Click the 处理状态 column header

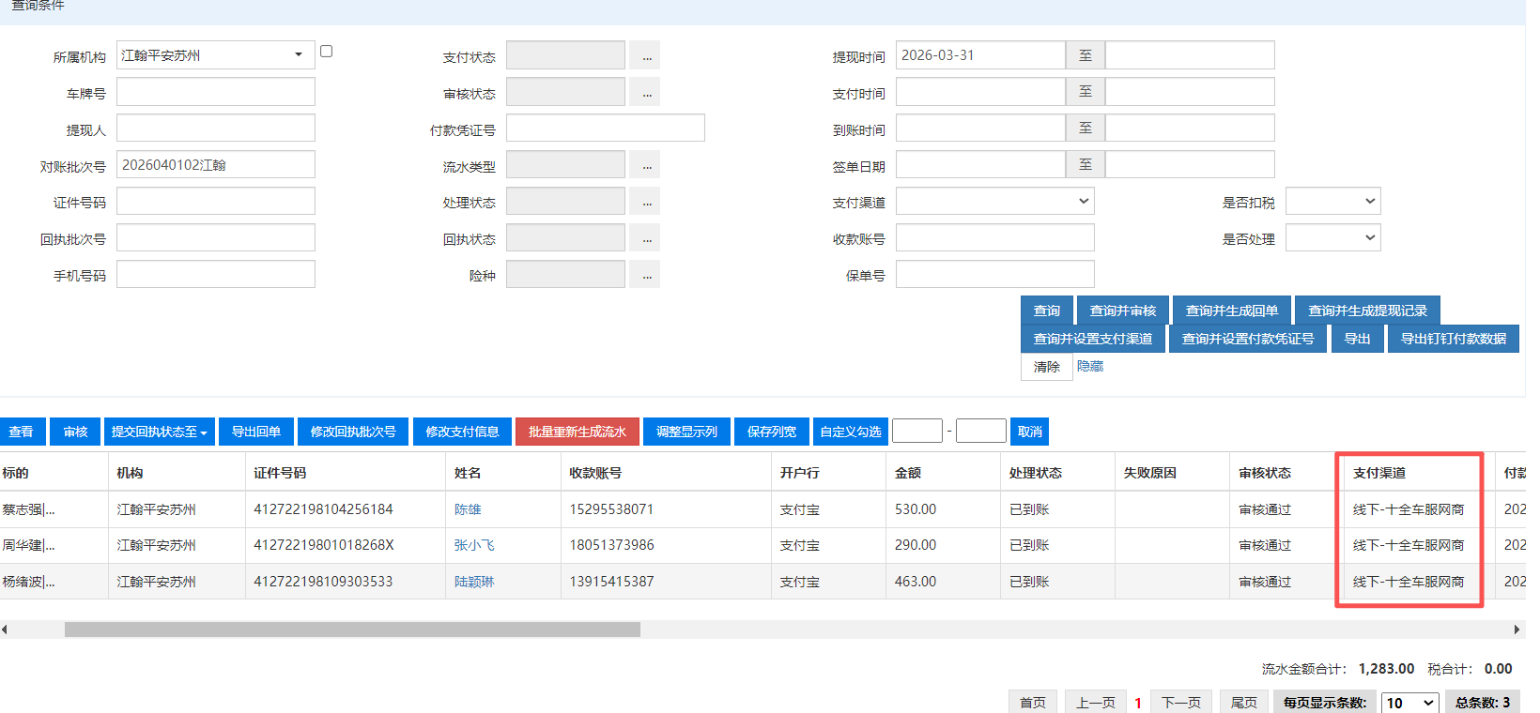(x=1035, y=473)
